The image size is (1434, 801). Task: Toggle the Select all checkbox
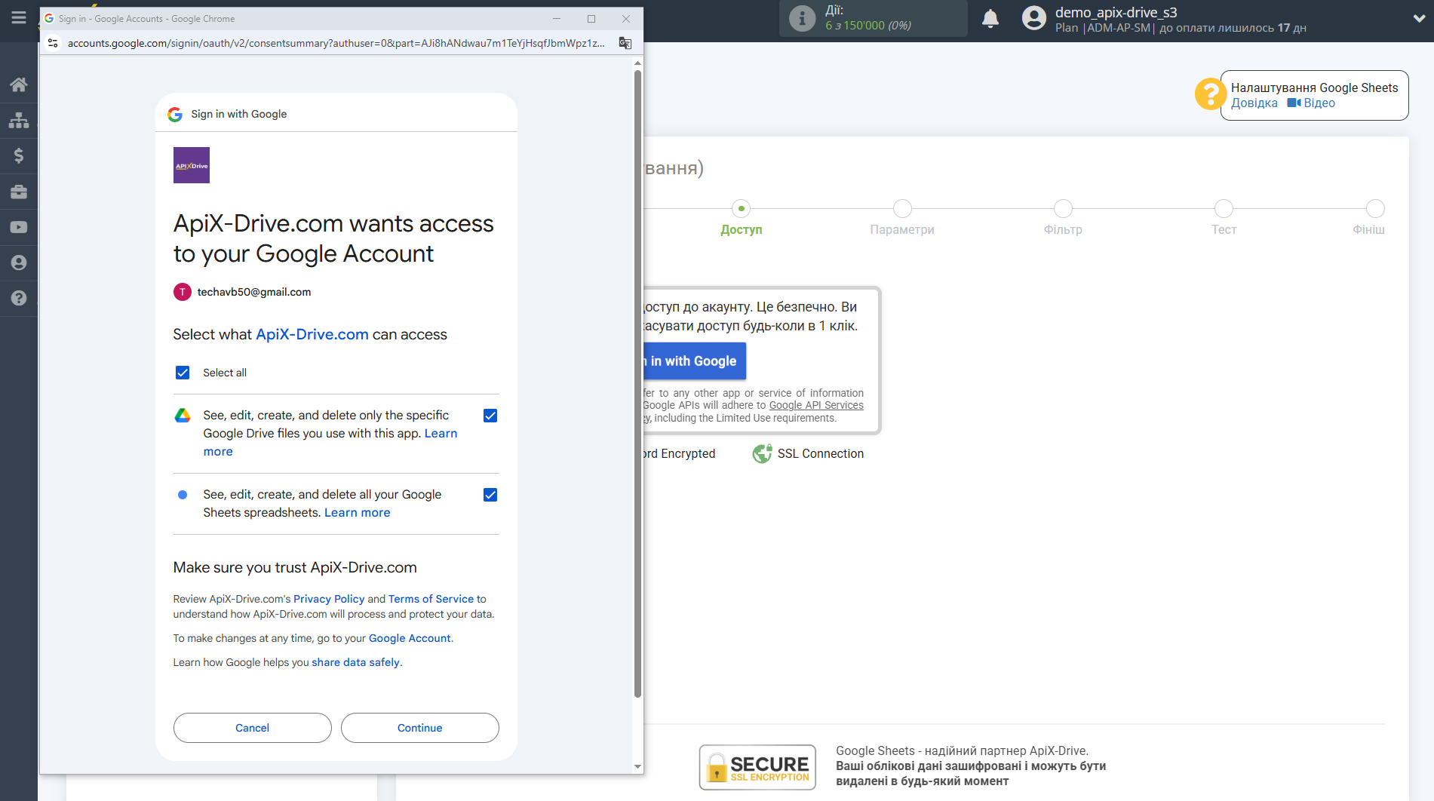pos(183,373)
